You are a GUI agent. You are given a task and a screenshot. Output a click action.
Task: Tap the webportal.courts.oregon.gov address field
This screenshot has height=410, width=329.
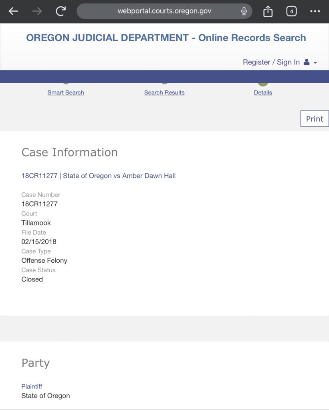164,11
